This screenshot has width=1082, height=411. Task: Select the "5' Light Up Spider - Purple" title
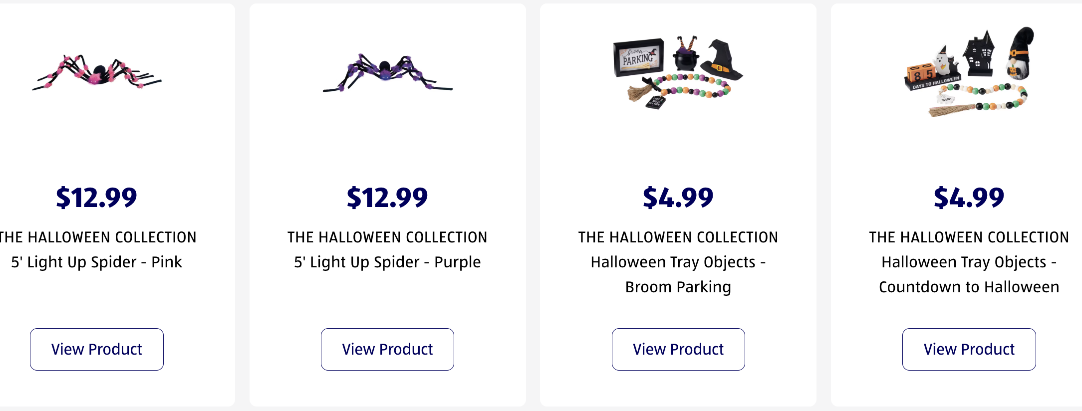coord(387,262)
